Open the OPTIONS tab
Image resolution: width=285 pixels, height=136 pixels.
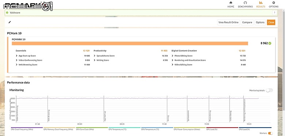click(274, 4)
